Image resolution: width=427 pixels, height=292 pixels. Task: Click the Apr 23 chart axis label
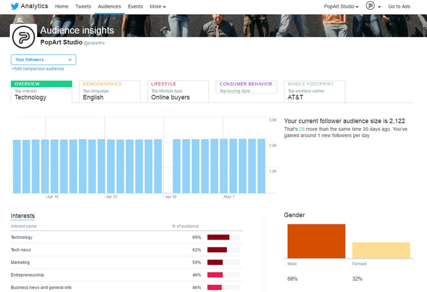point(112,197)
